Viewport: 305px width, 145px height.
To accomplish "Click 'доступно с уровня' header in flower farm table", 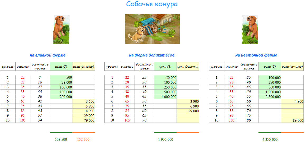I will click(x=249, y=67).
